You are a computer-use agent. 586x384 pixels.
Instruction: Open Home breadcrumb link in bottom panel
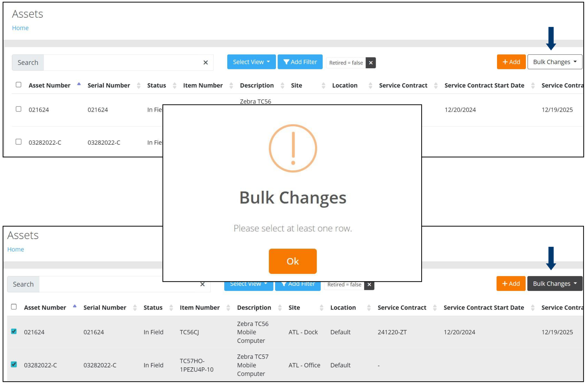16,249
